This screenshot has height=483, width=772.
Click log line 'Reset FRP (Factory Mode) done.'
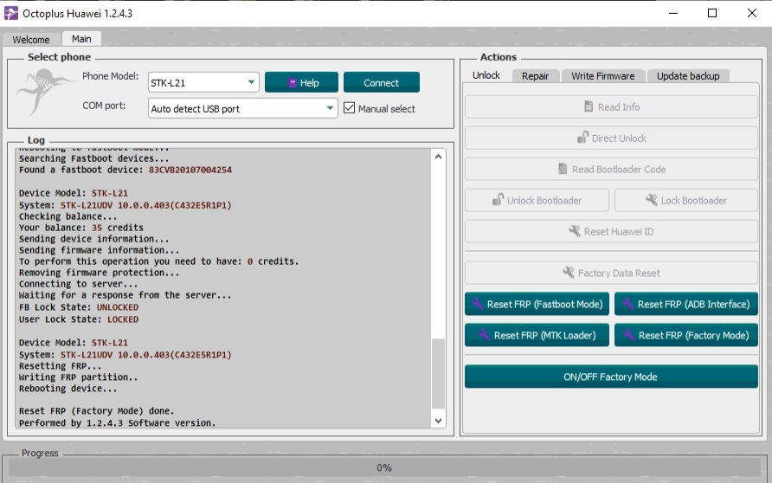(97, 410)
